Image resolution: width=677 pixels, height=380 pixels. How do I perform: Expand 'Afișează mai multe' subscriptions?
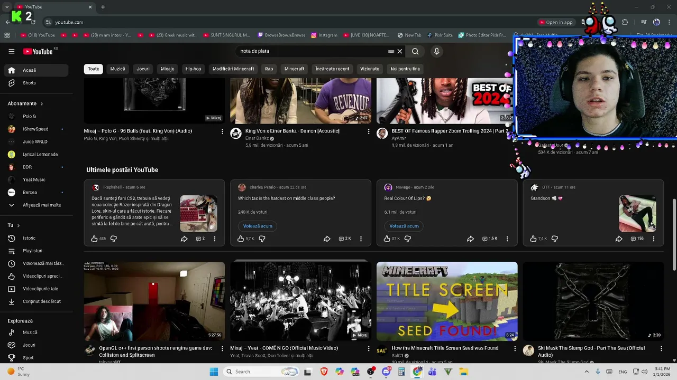36,205
